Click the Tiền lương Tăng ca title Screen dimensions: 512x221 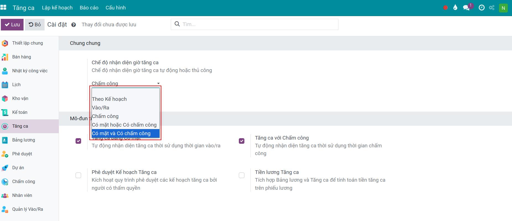[x=277, y=172]
